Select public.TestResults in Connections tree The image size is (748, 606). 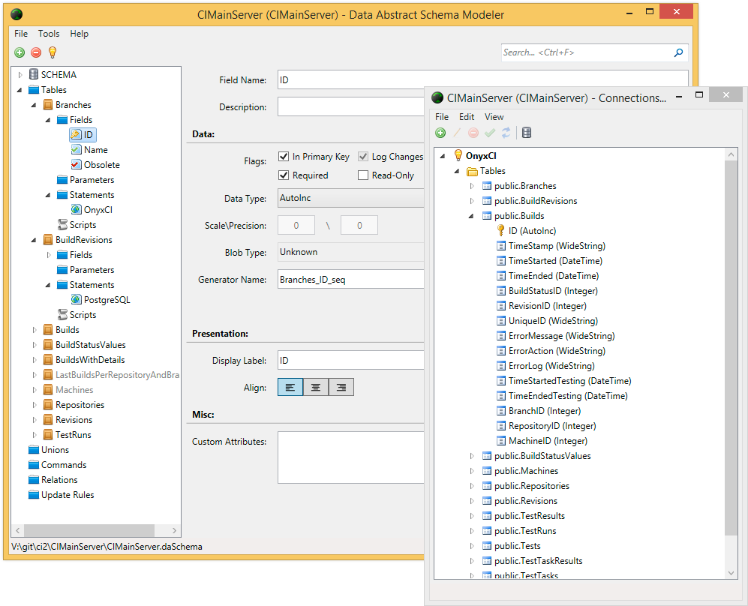pos(524,516)
